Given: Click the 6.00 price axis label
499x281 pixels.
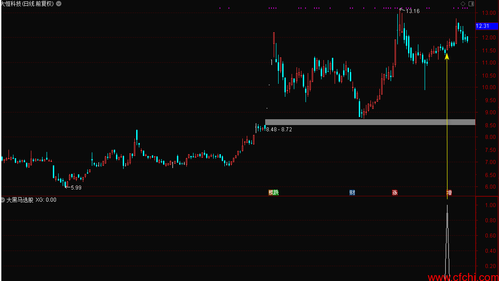Looking at the screenshot, I should [x=490, y=187].
